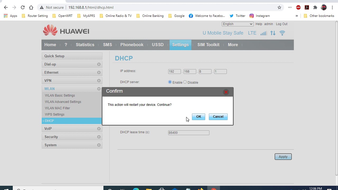Open the Instagram bookmark
This screenshot has height=190, width=338.
[x=260, y=16]
